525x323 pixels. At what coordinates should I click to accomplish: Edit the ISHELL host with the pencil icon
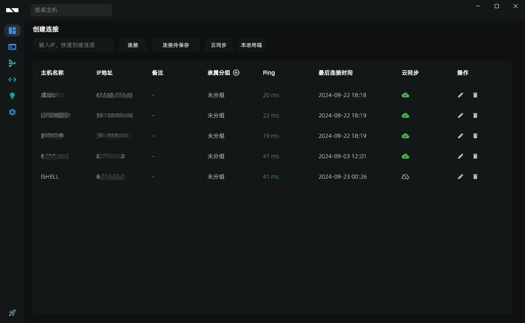[x=460, y=177]
